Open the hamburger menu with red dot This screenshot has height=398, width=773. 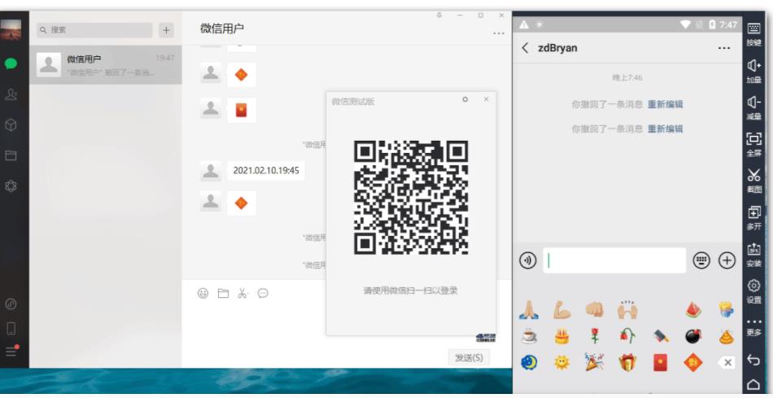pos(11,352)
